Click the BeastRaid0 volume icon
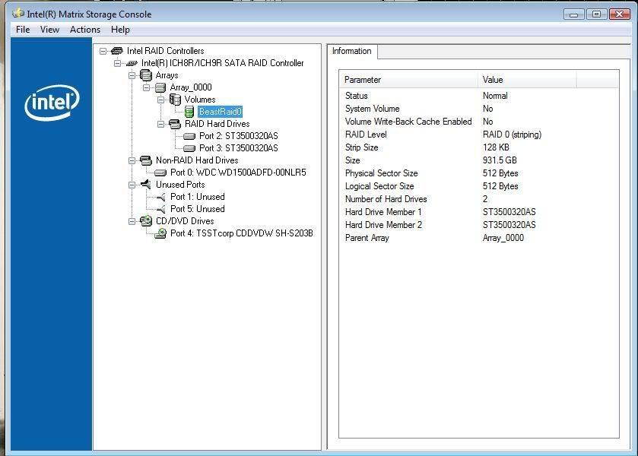Image resolution: width=638 pixels, height=456 pixels. (189, 112)
